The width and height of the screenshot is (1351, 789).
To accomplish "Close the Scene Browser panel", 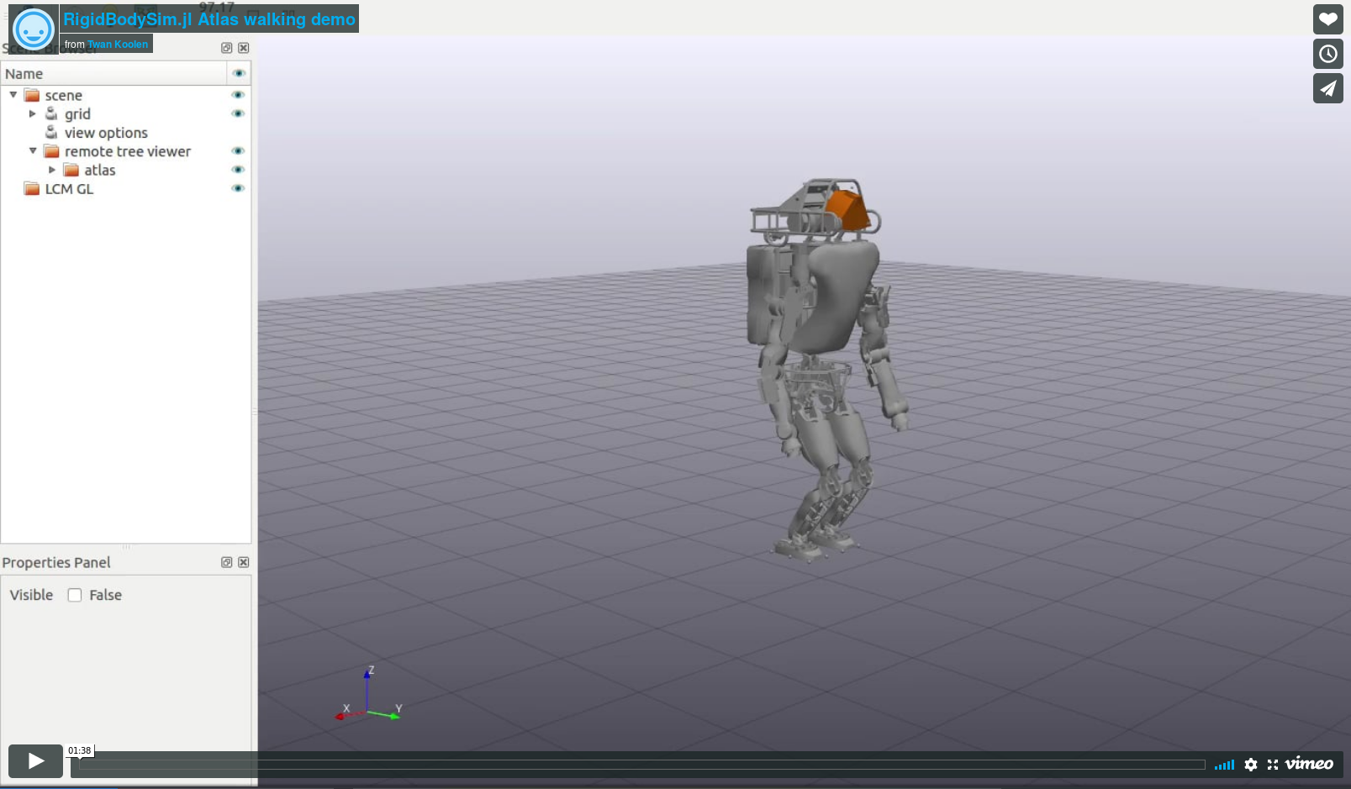I will pyautogui.click(x=244, y=48).
